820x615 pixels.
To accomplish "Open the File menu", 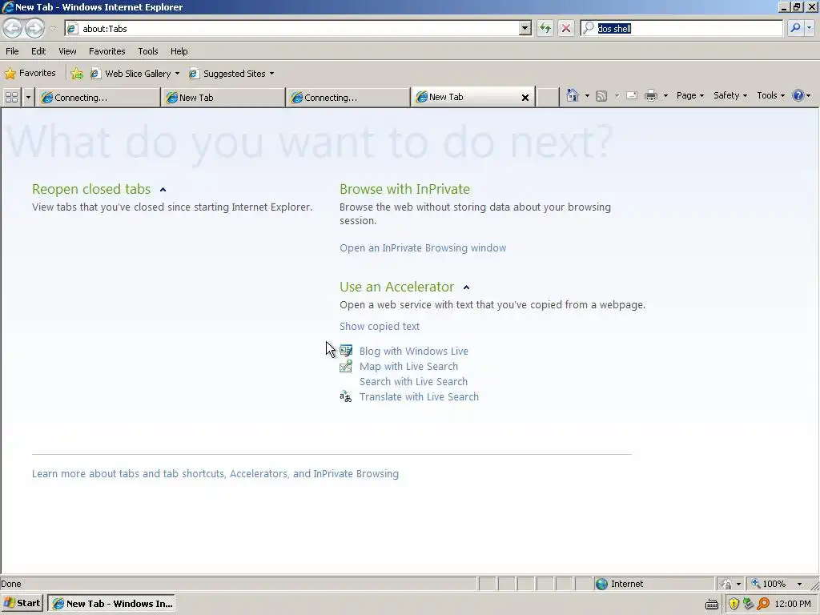I will tap(12, 51).
